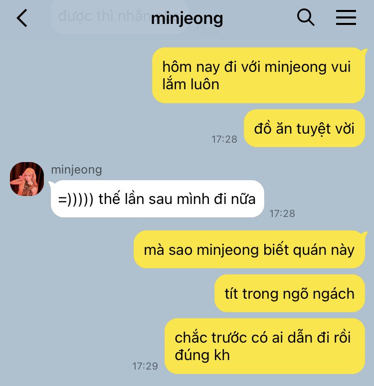374x386 pixels.
Task: Tap the '=)))))' emoticon in white bubble
Action: (x=76, y=199)
